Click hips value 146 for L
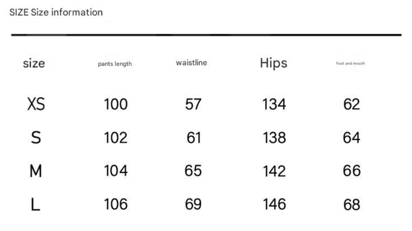 (275, 205)
